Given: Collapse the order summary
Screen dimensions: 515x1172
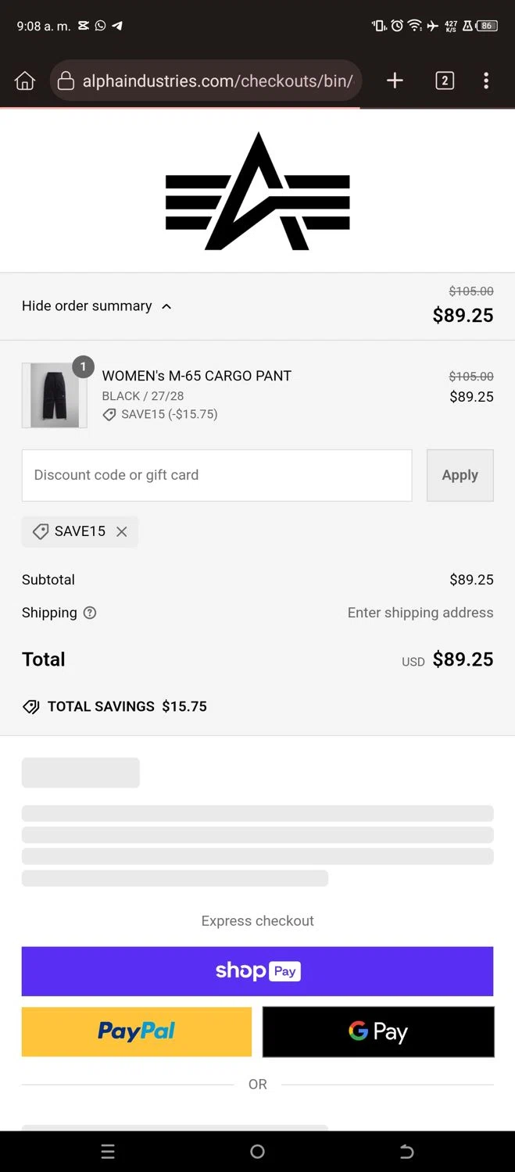Looking at the screenshot, I should click(97, 306).
